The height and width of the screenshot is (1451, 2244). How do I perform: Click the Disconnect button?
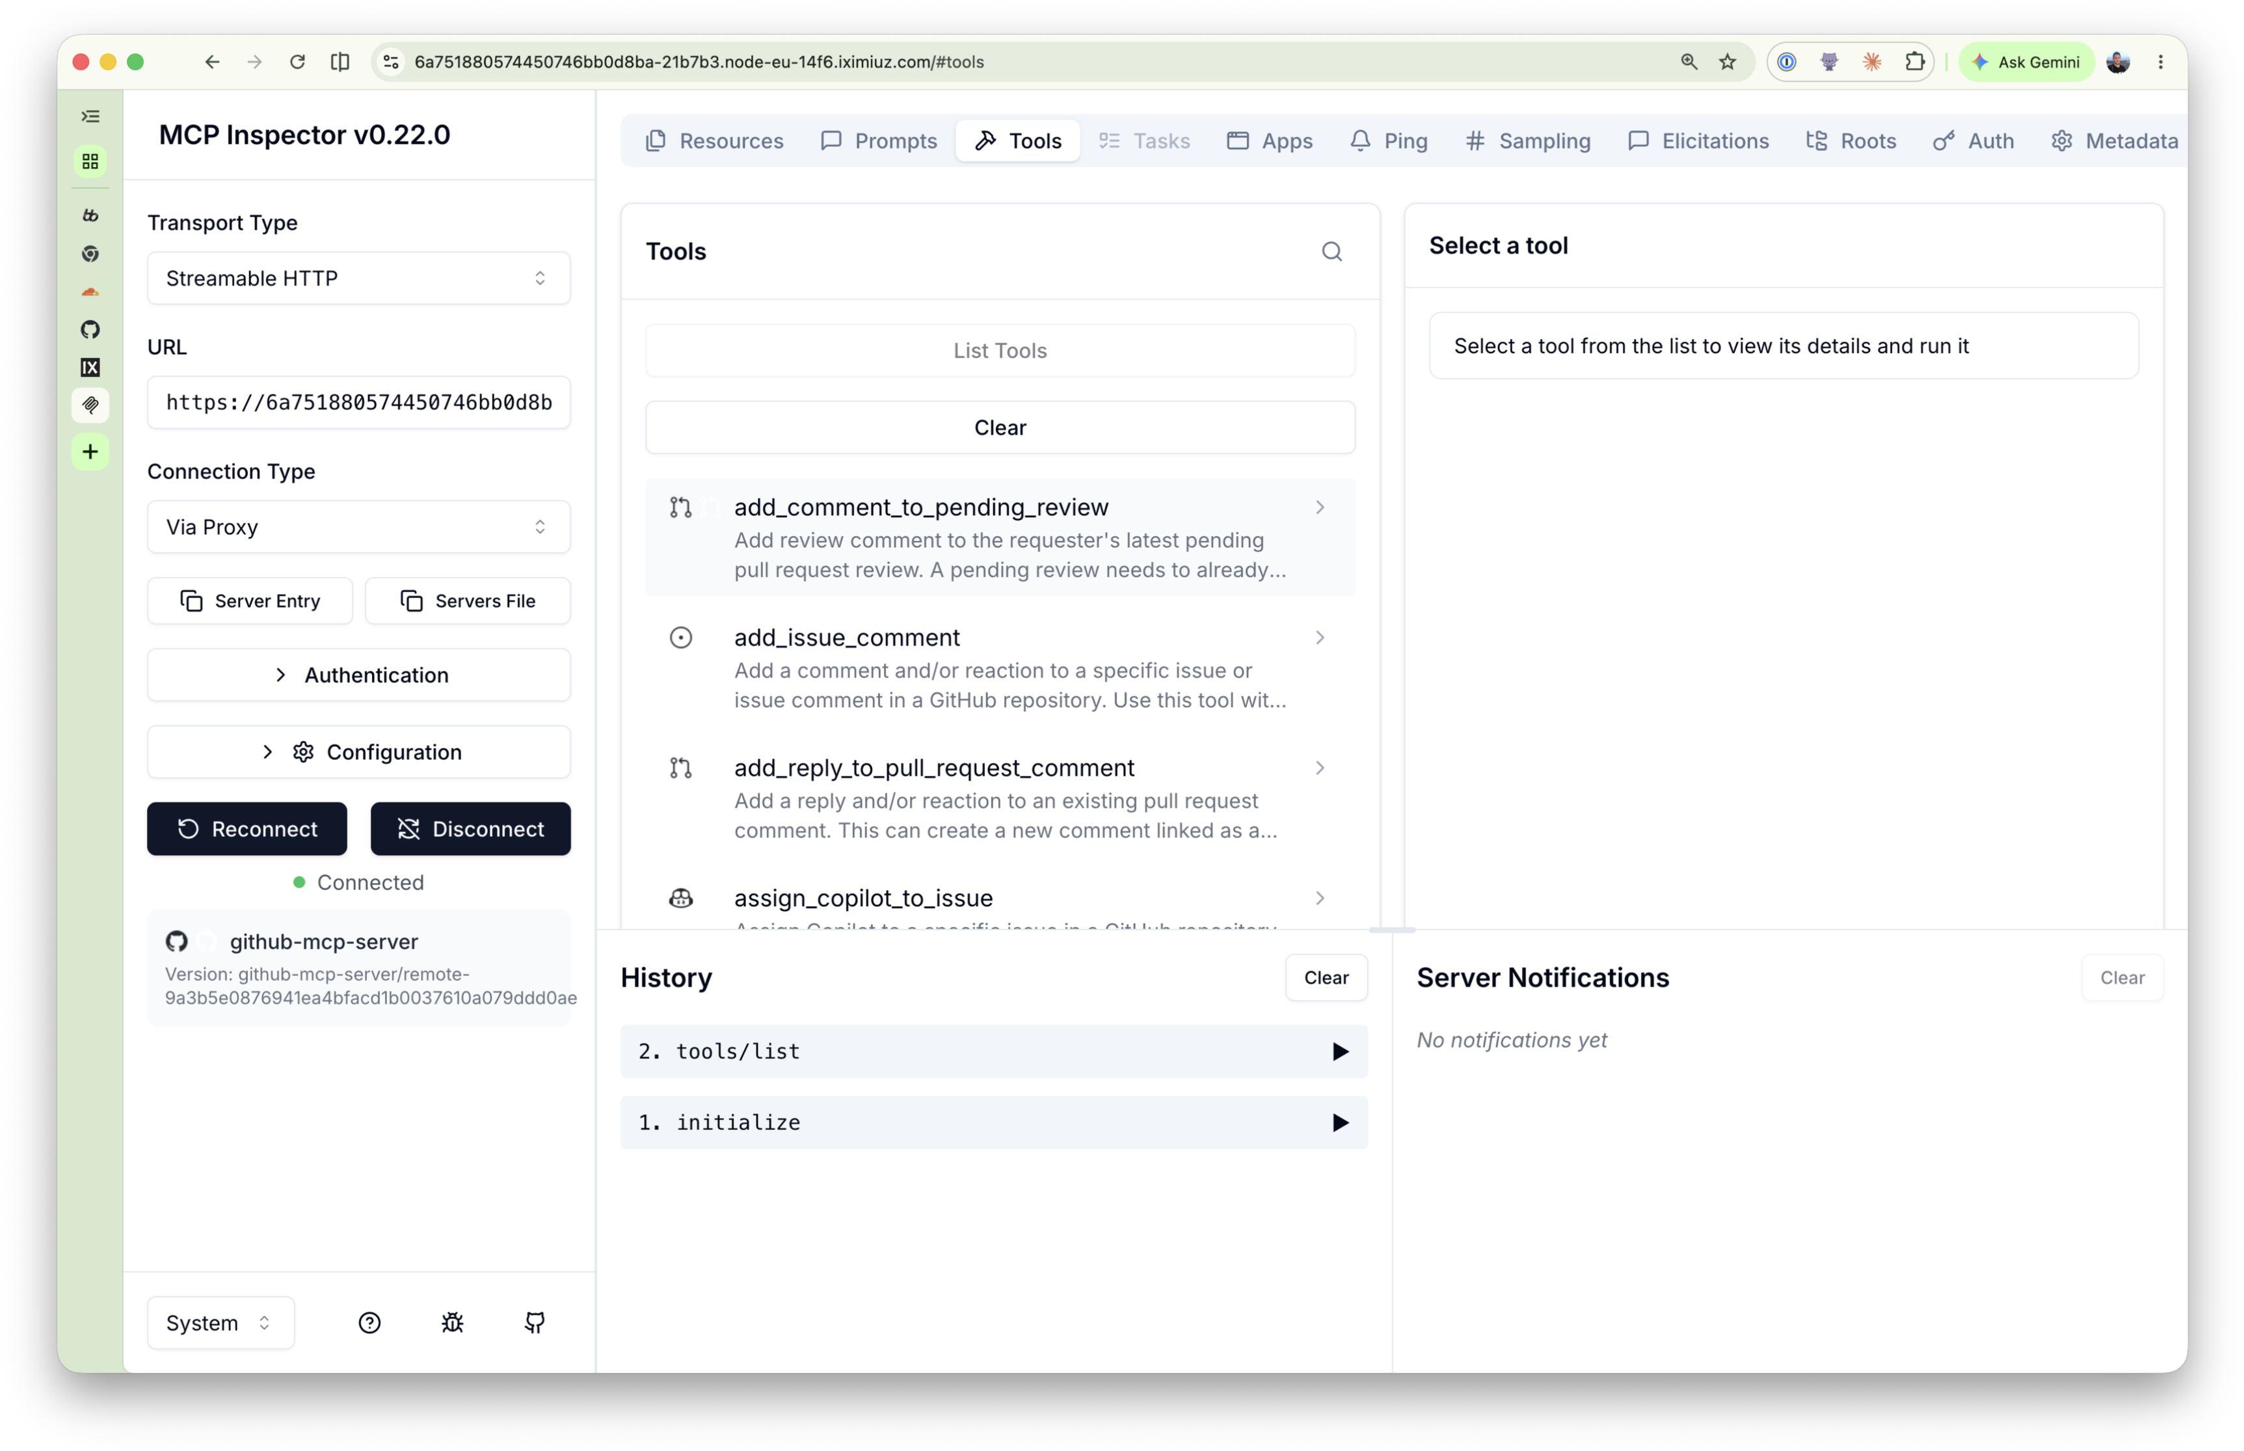pyautogui.click(x=470, y=829)
